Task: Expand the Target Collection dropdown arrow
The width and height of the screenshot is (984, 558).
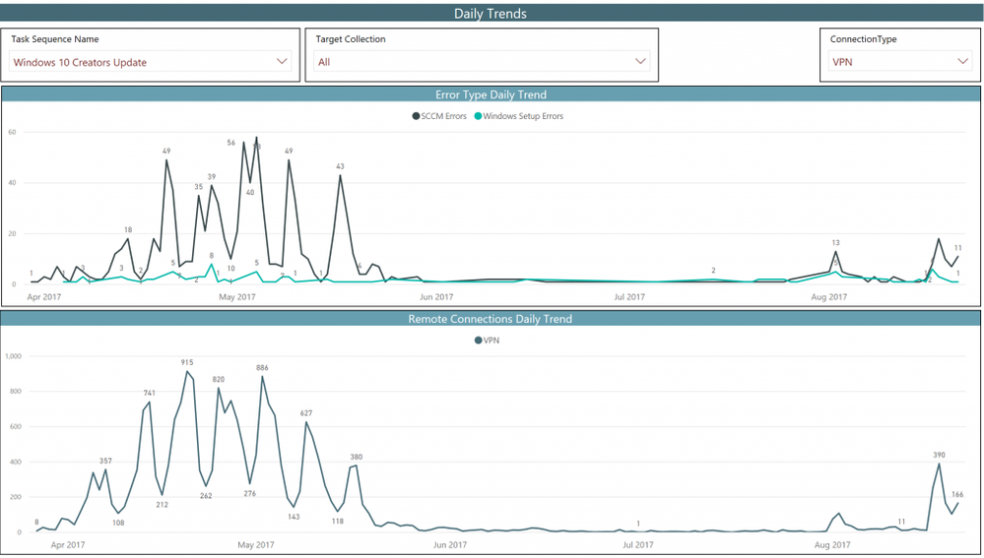Action: point(640,61)
